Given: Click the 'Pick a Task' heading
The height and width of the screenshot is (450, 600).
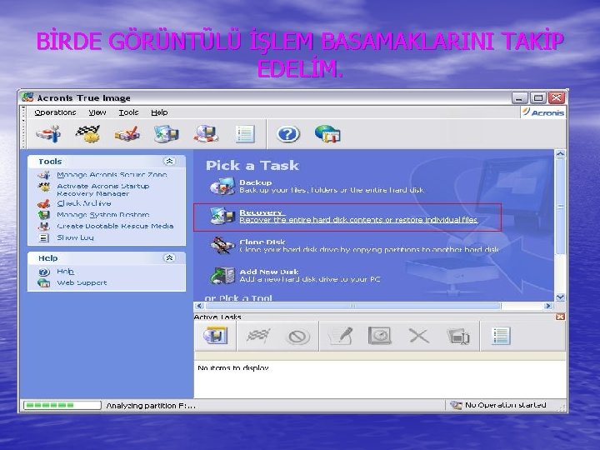Looking at the screenshot, I should coord(252,165).
